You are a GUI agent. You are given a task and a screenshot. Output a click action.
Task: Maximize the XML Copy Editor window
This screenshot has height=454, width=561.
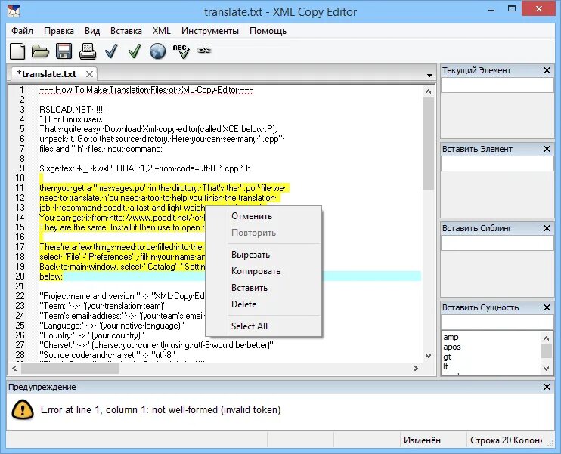coord(512,9)
